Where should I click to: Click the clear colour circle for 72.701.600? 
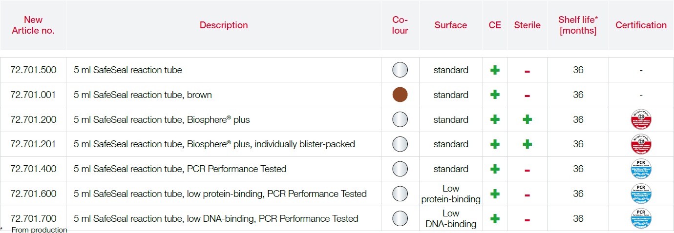(400, 194)
